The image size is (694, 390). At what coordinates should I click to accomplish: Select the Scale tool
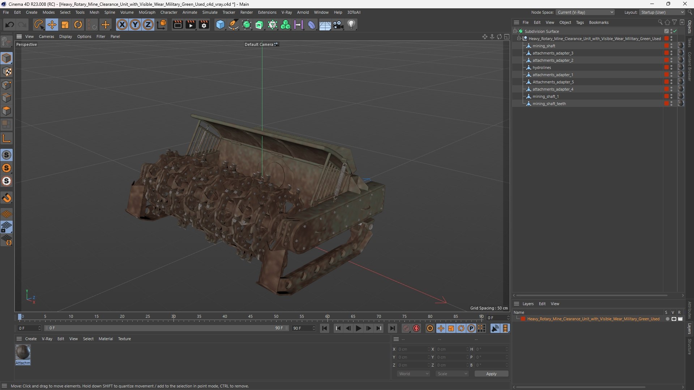[x=65, y=25]
